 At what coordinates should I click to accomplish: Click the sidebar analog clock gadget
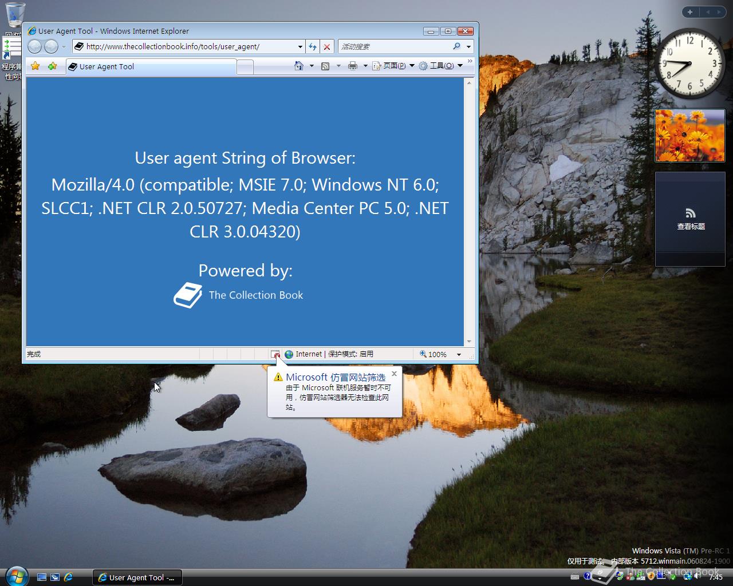[689, 63]
